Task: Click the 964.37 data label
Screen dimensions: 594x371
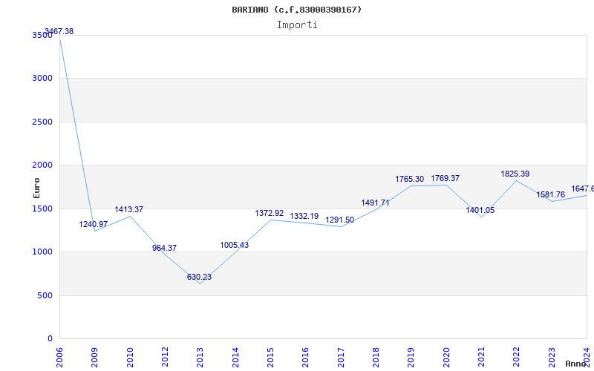Action: pos(164,248)
